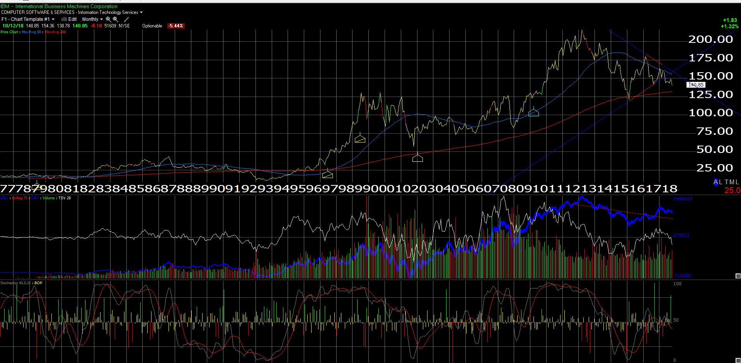Click the 140.85 price tag on axis
Screen dimensions: 741x363
tap(696, 85)
